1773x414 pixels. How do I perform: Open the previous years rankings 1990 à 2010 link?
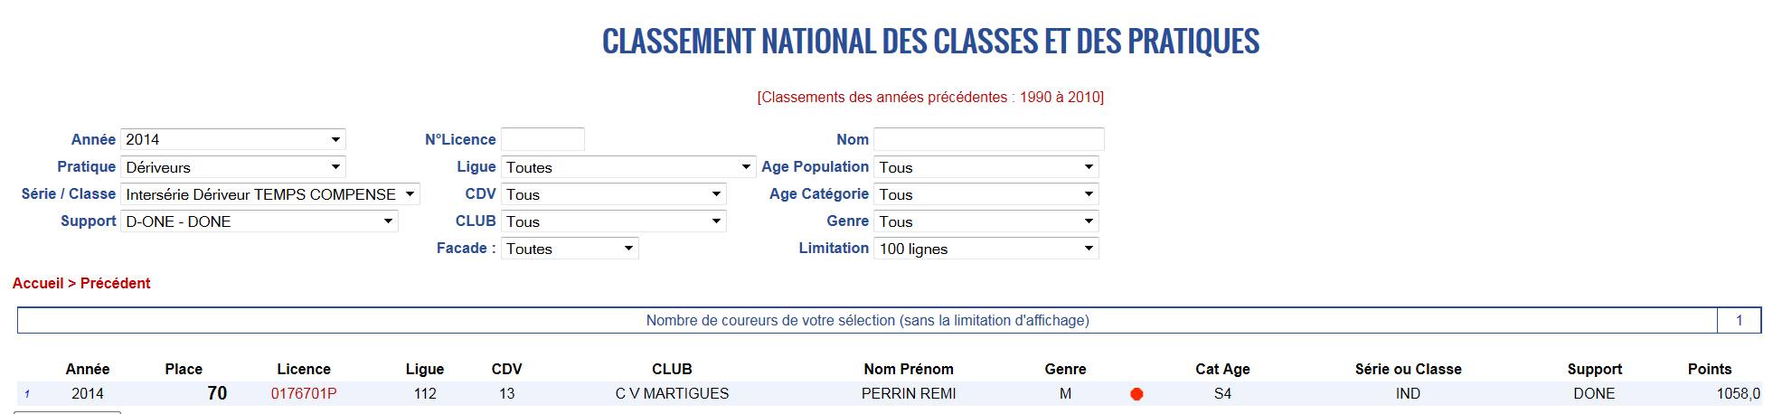click(930, 97)
